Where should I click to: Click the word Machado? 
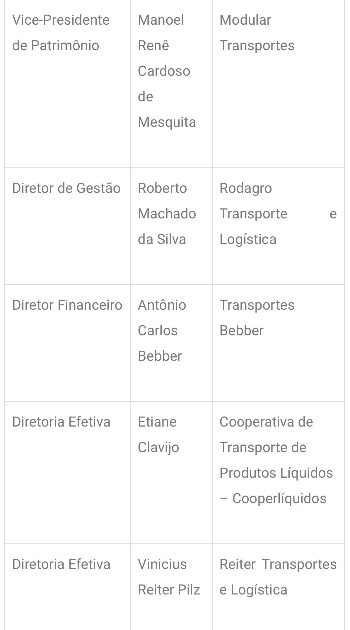[x=167, y=213]
